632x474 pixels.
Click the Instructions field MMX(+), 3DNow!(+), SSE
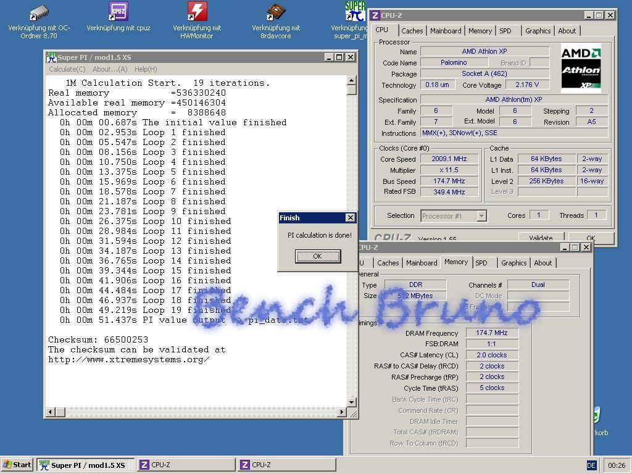click(514, 133)
